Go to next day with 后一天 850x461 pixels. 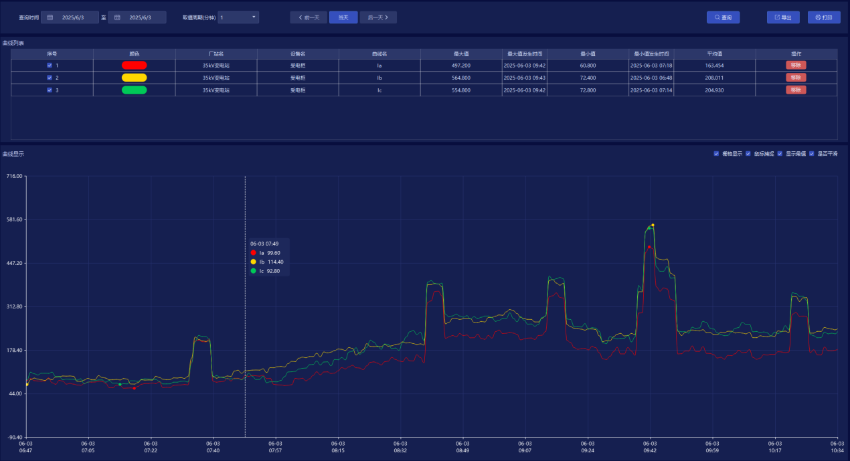coord(378,17)
